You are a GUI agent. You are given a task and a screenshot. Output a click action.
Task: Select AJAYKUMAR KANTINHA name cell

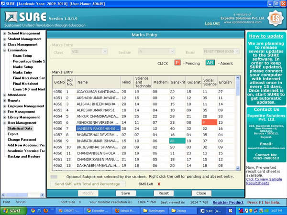point(98,92)
